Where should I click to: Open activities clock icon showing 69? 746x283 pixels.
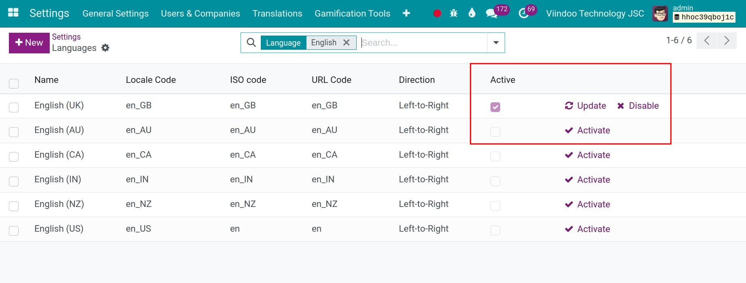[524, 13]
